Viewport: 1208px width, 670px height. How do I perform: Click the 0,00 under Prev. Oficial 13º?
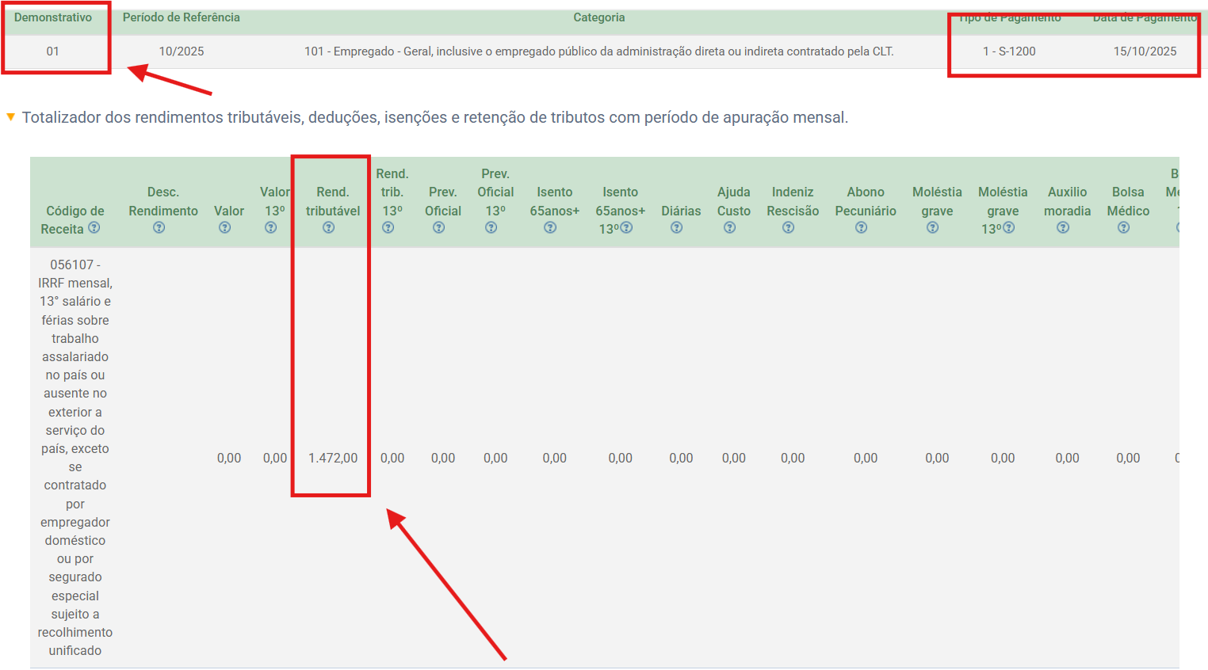click(495, 458)
